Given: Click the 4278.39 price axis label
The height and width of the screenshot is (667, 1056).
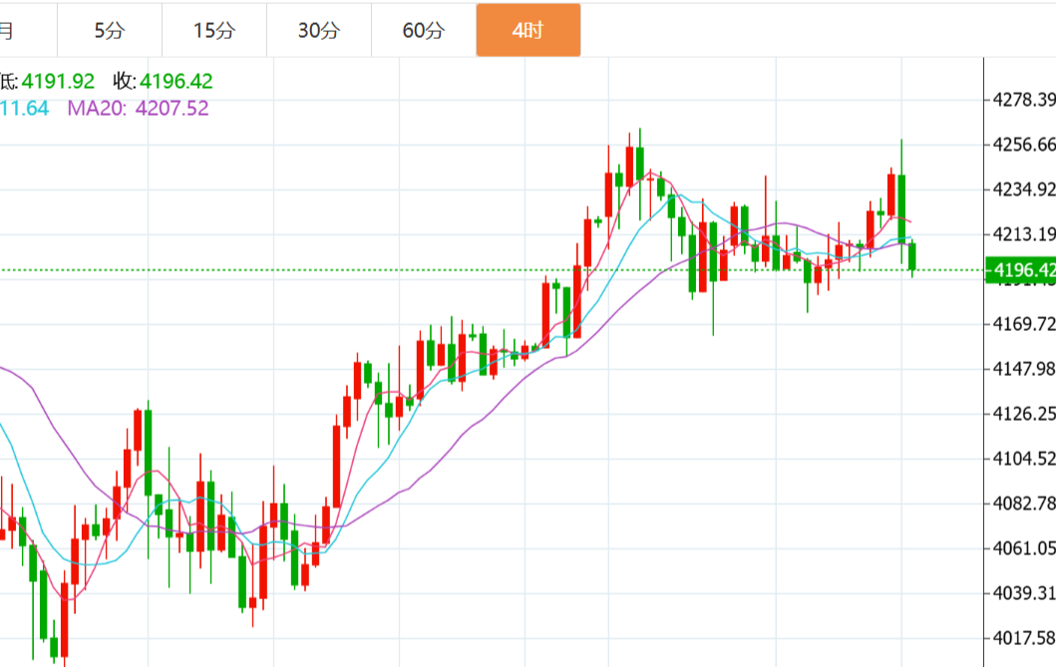Looking at the screenshot, I should (x=1024, y=100).
